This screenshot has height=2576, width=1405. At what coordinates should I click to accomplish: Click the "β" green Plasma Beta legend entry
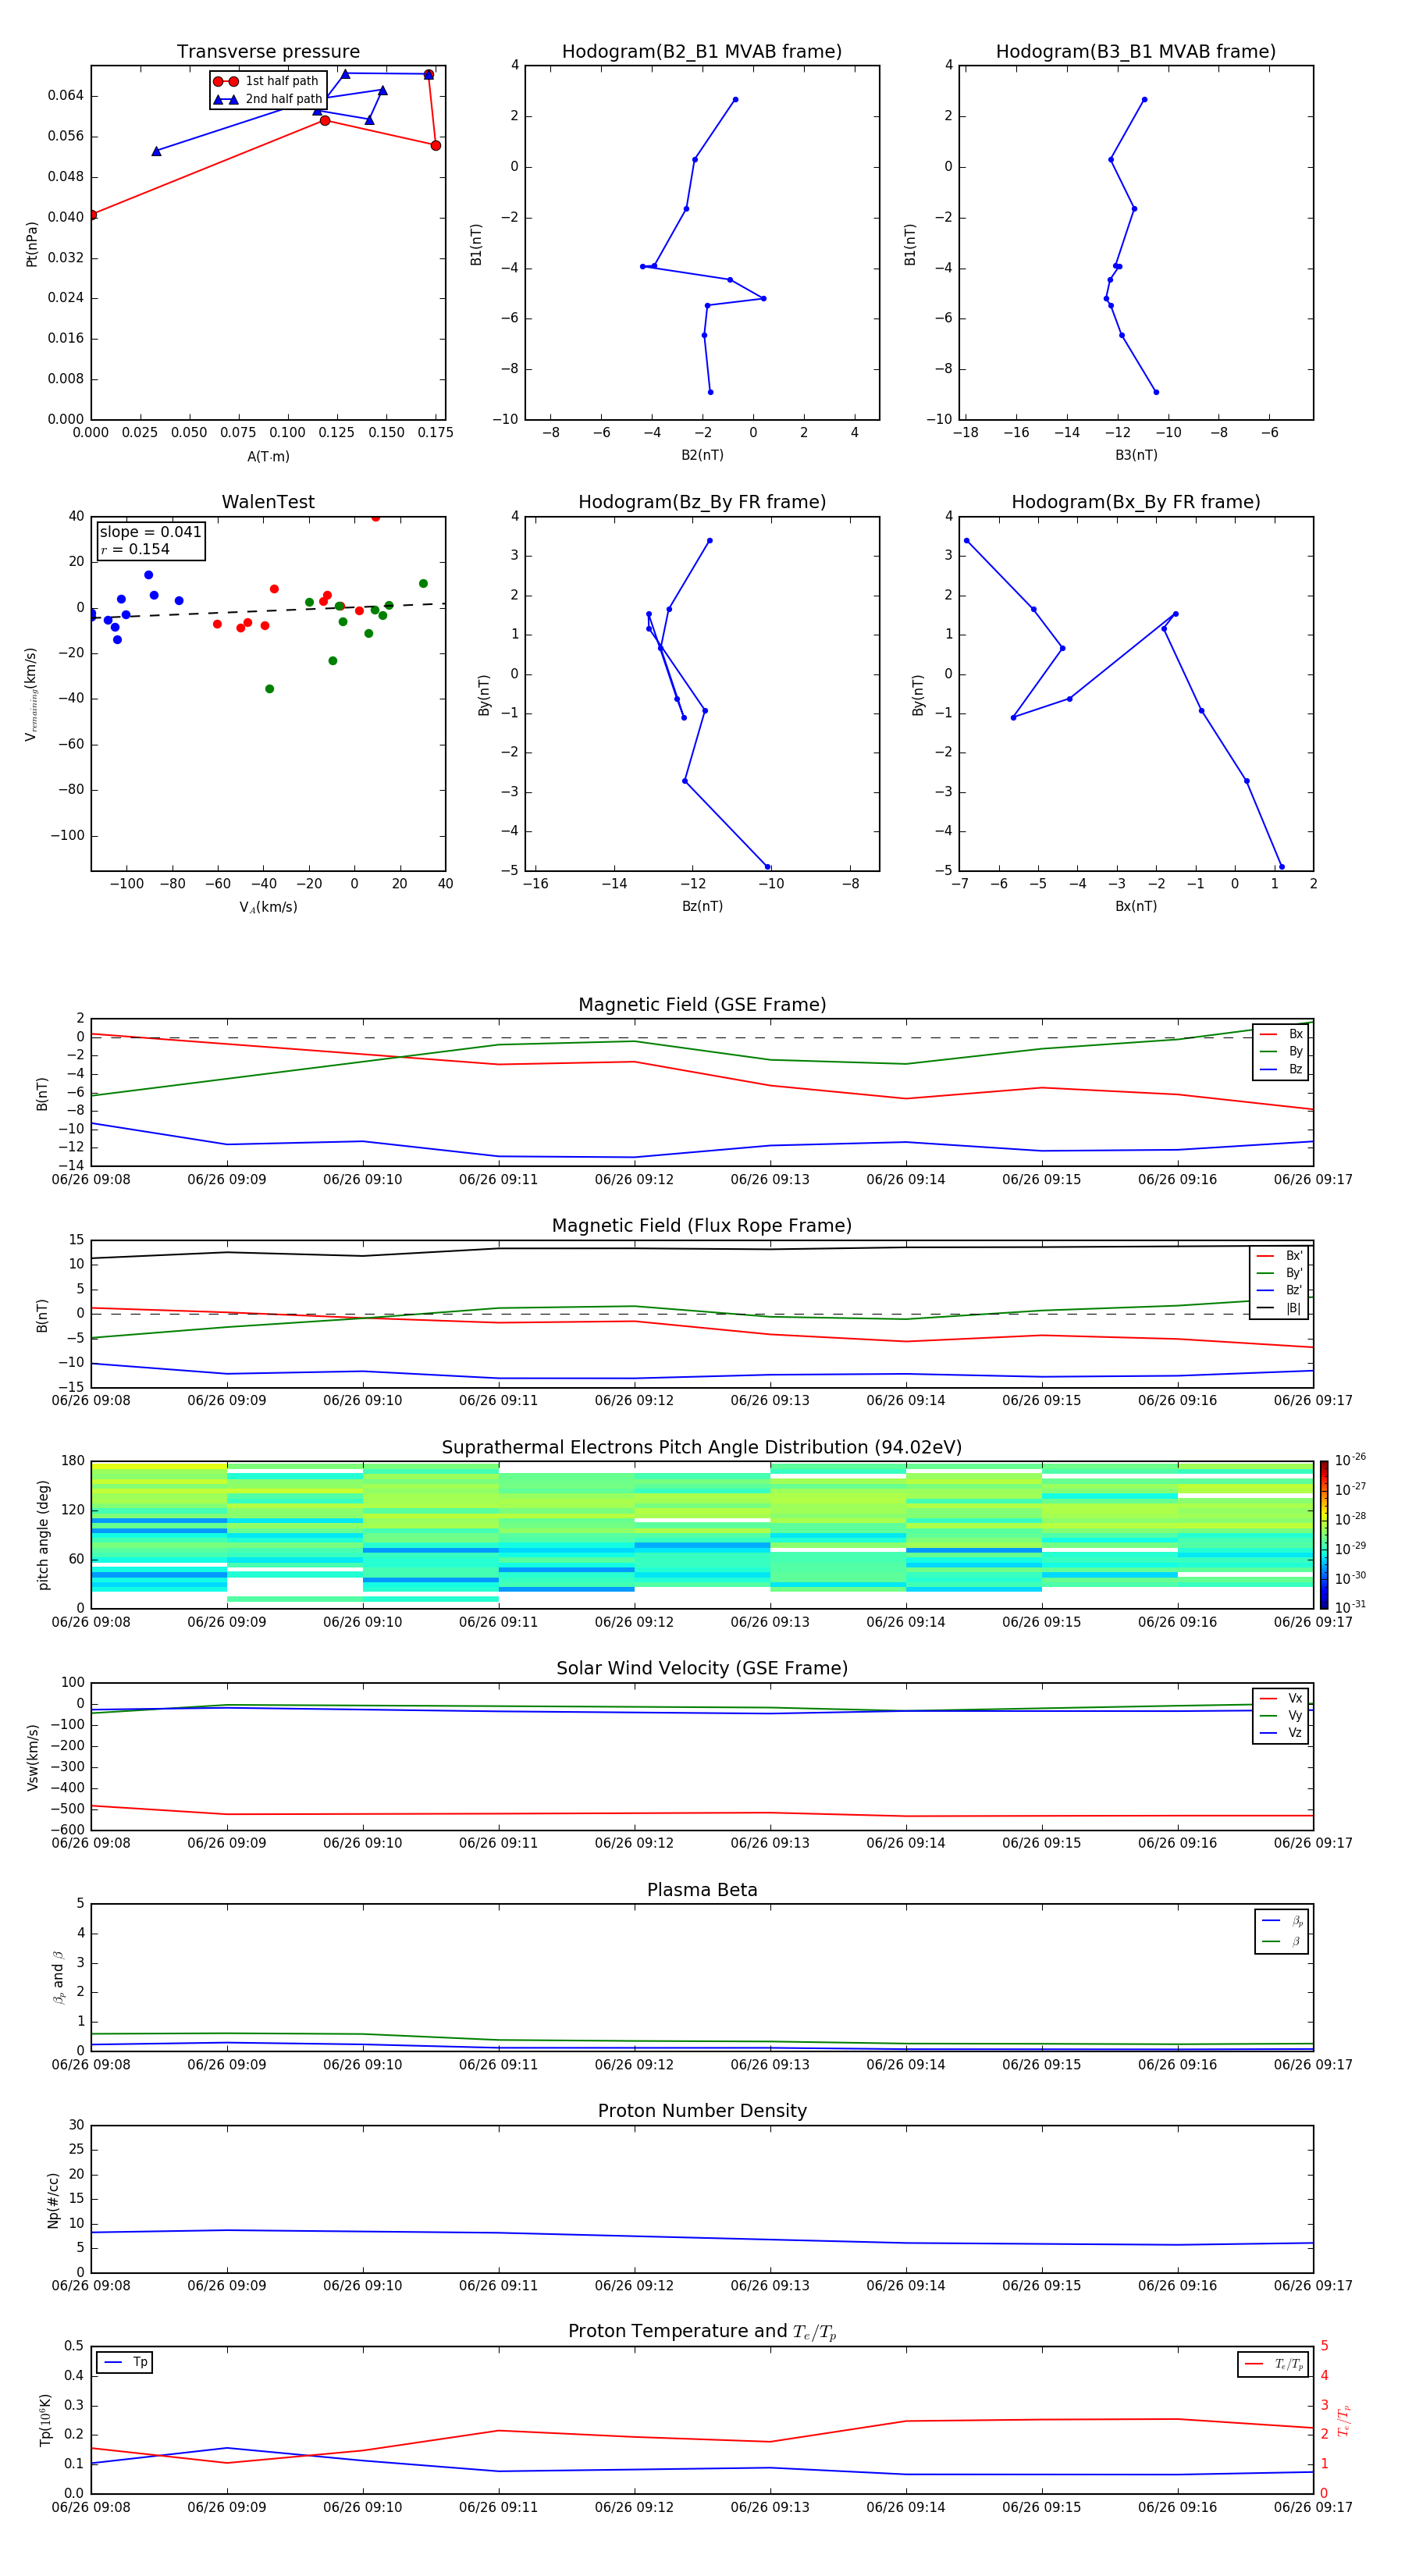coord(1296,1941)
